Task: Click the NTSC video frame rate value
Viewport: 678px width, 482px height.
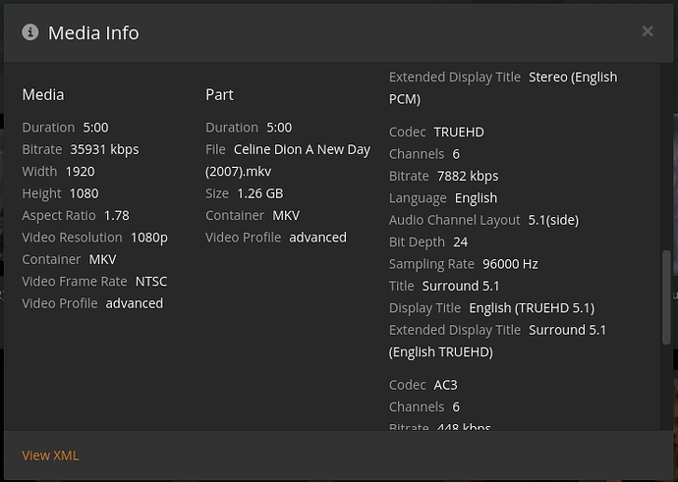Action: tap(151, 282)
